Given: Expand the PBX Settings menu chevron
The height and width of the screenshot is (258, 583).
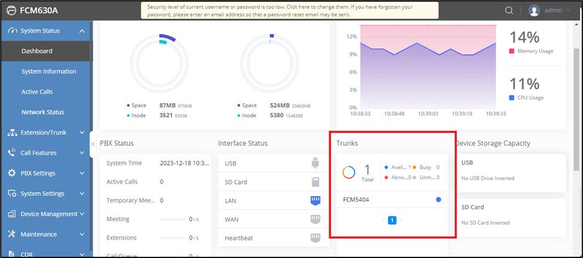Looking at the screenshot, I should coord(82,173).
